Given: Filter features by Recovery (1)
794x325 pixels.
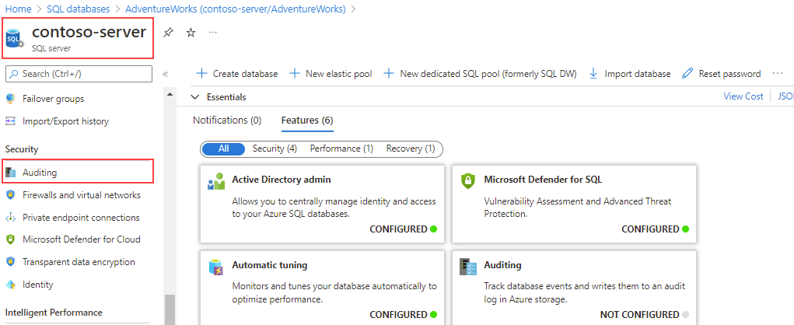Looking at the screenshot, I should coord(411,149).
